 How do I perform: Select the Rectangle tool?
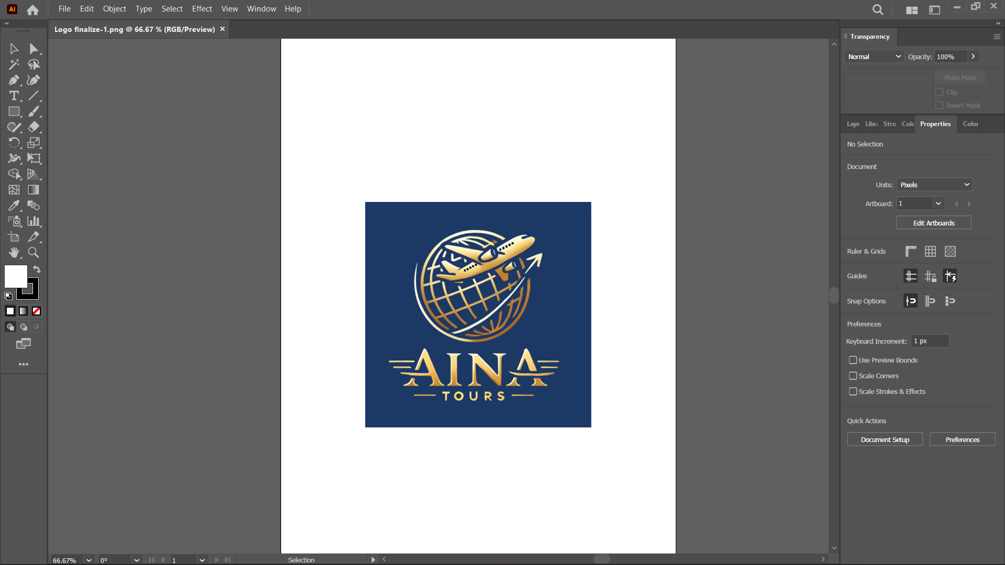pyautogui.click(x=14, y=111)
